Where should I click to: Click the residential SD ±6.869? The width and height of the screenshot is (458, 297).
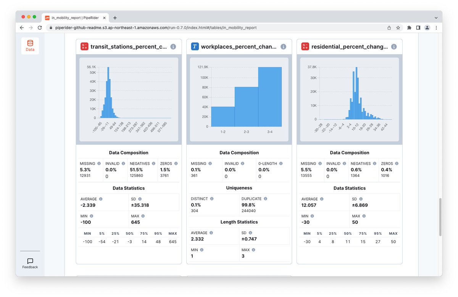pyautogui.click(x=360, y=205)
